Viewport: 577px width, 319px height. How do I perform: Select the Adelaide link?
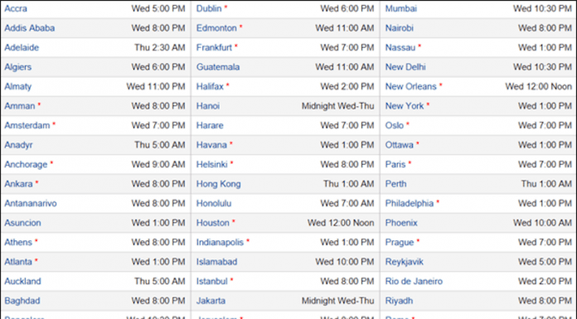pyautogui.click(x=22, y=47)
